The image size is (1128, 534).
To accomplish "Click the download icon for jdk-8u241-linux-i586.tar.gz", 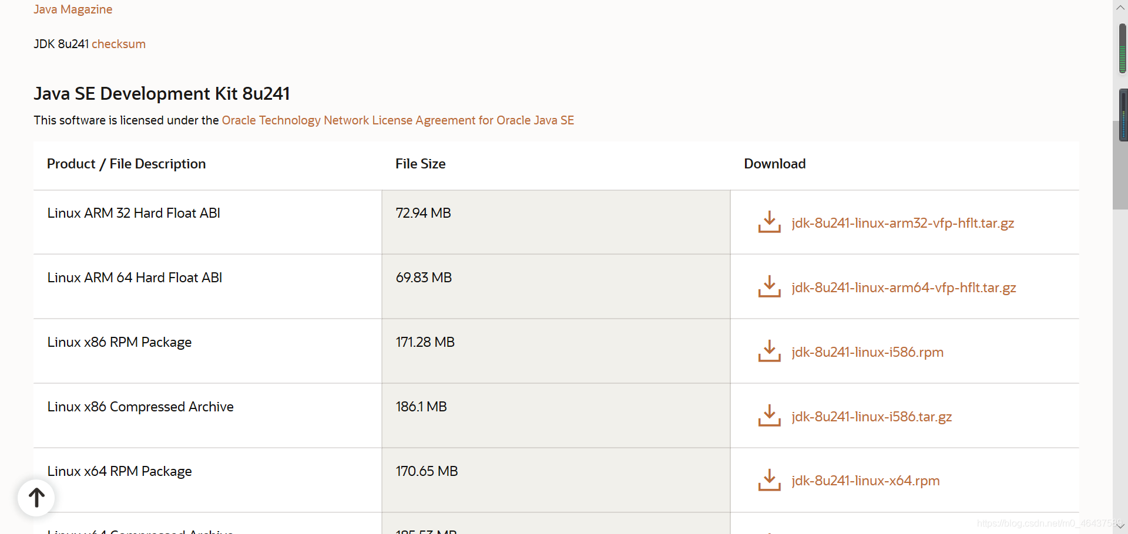I will (769, 416).
